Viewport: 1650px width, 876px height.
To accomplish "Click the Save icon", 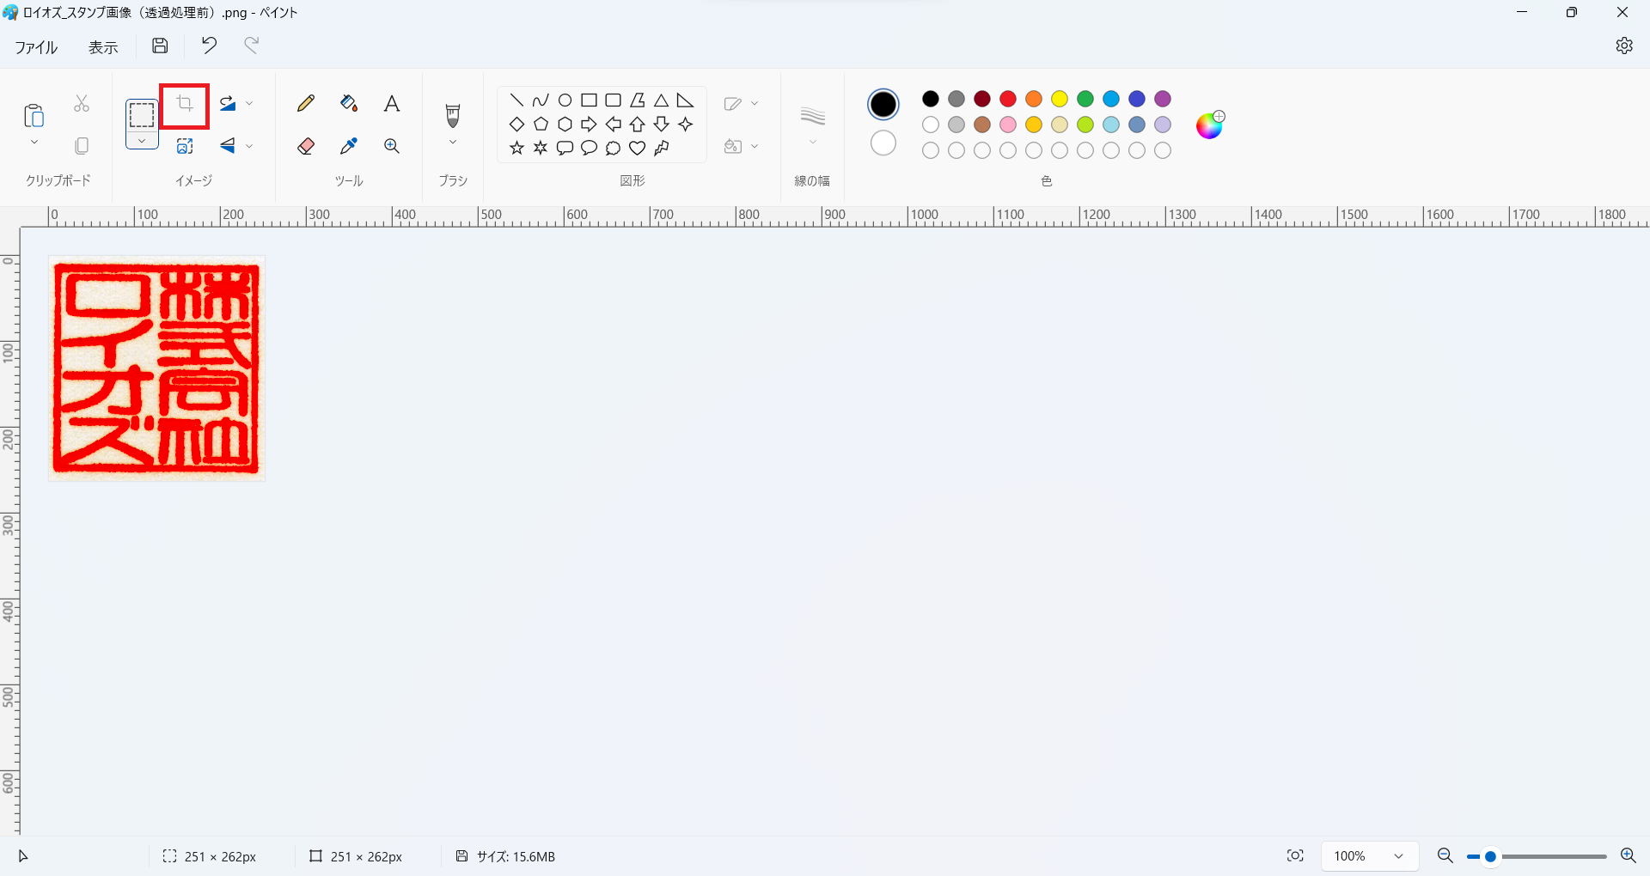I will click(x=160, y=46).
